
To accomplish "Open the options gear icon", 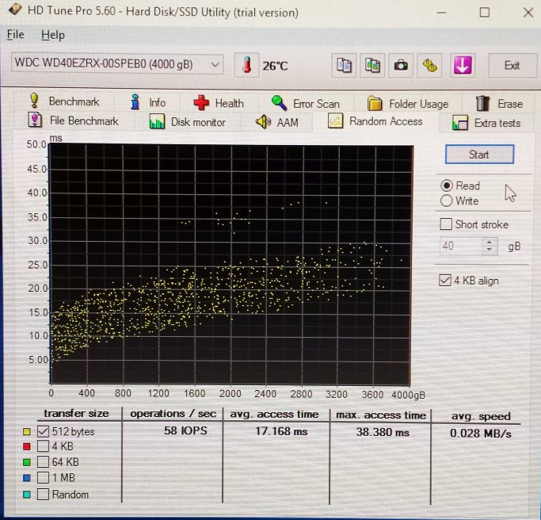I will (x=429, y=65).
